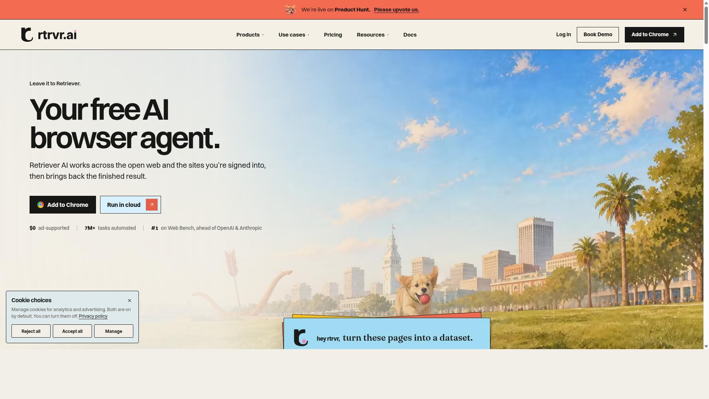Click the puppy illustration in the hero
The height and width of the screenshot is (399, 709).
[x=418, y=292]
